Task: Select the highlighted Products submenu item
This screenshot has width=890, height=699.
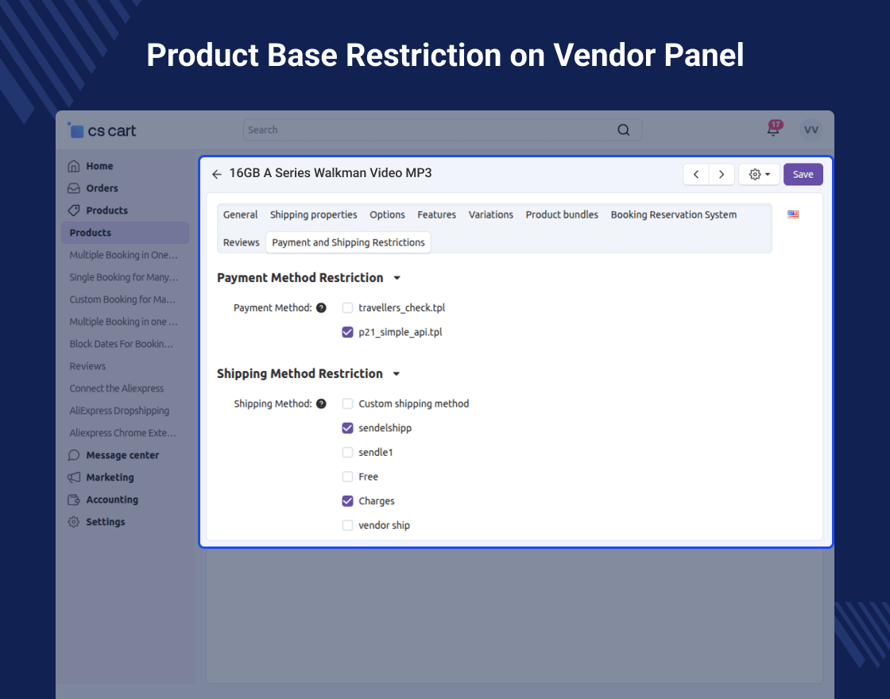Action: 125,233
